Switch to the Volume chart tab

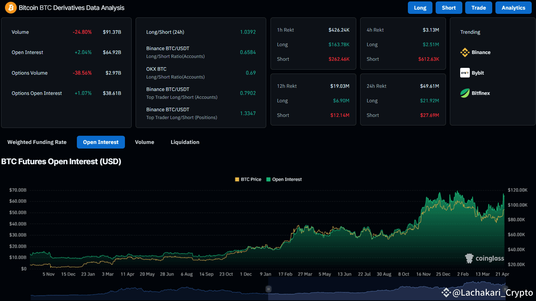tap(144, 142)
